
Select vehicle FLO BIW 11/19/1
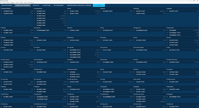click(x=41, y=14)
